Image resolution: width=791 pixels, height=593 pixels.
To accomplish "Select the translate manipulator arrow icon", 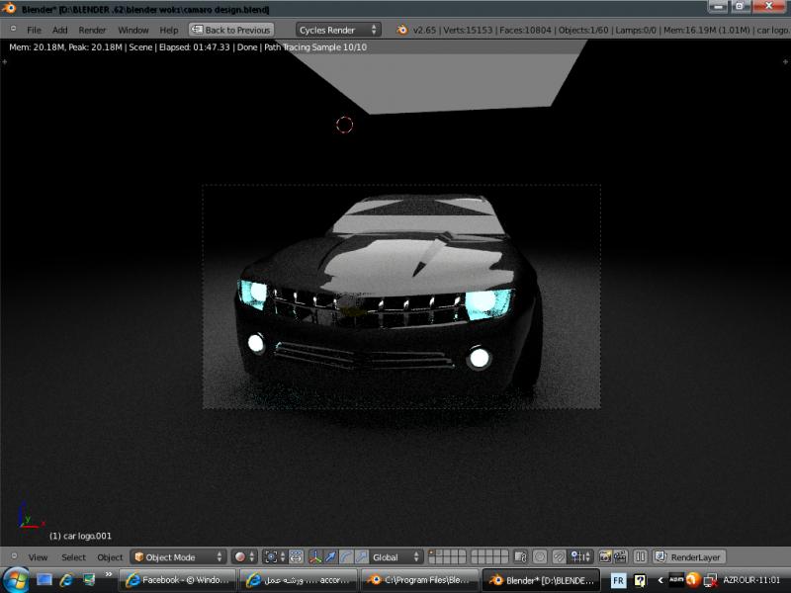I will click(x=330, y=557).
